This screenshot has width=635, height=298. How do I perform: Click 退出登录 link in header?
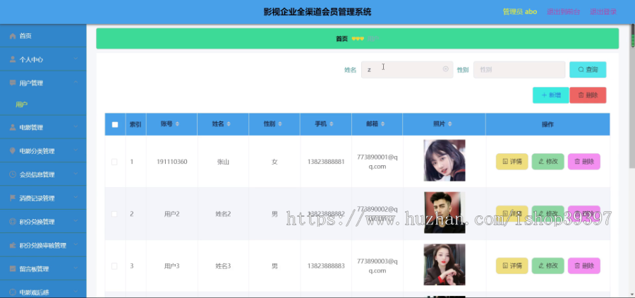tap(603, 12)
